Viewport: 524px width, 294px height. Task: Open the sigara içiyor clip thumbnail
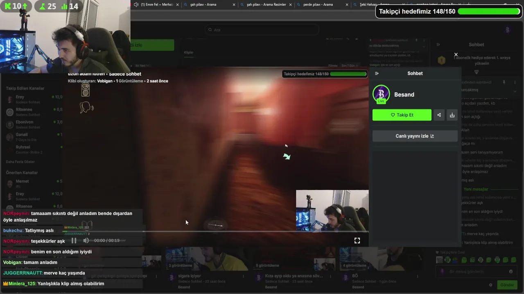[x=207, y=259]
